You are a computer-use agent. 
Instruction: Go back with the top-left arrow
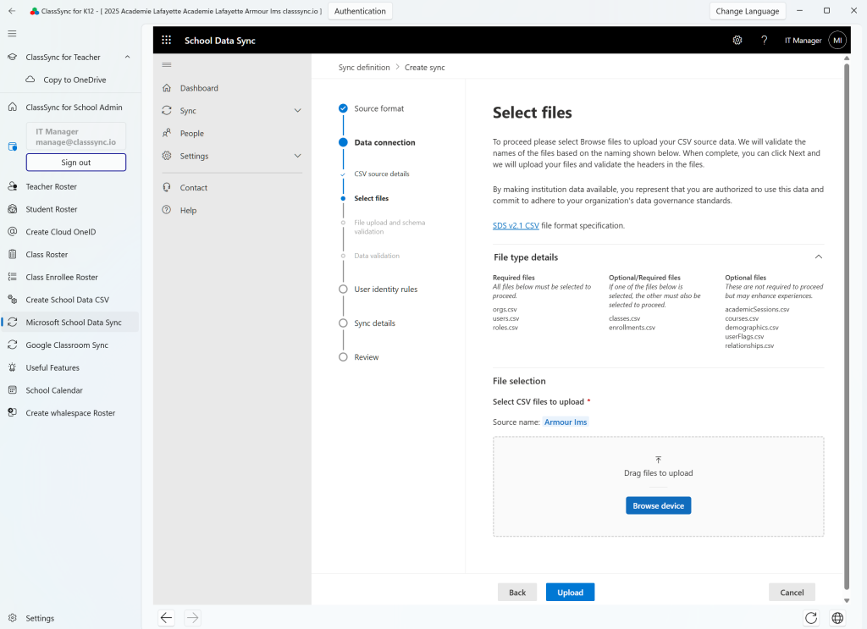[x=12, y=11]
